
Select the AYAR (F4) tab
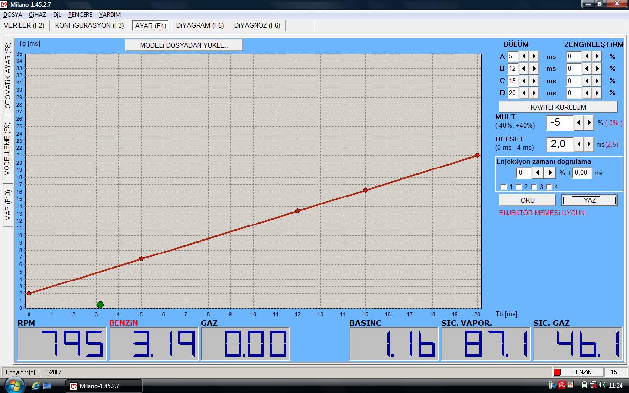[151, 26]
